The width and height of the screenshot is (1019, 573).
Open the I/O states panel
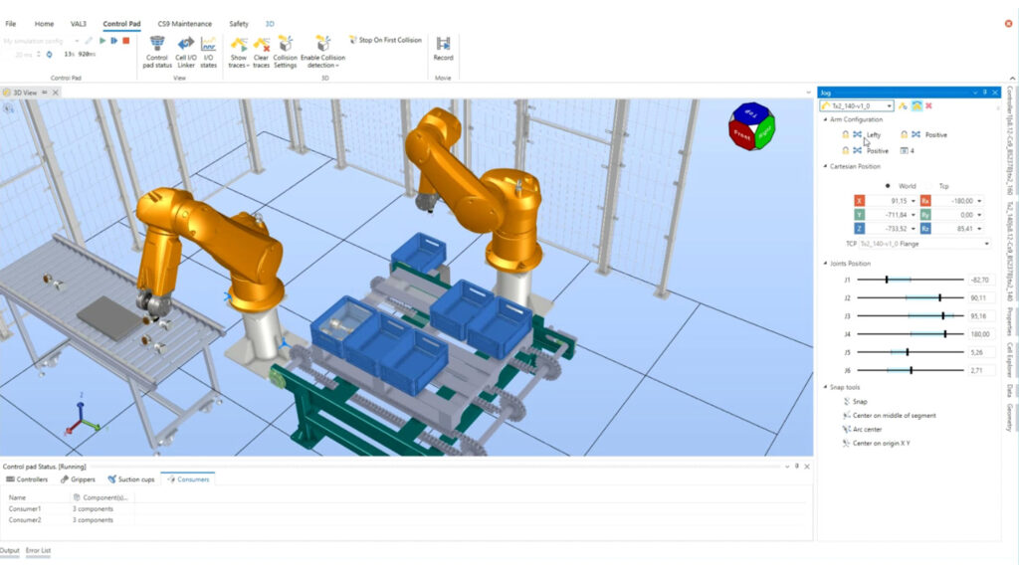pos(209,50)
